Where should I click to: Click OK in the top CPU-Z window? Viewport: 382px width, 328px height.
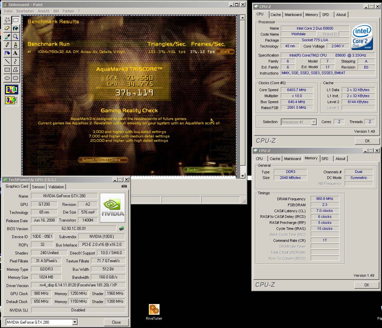(x=367, y=141)
